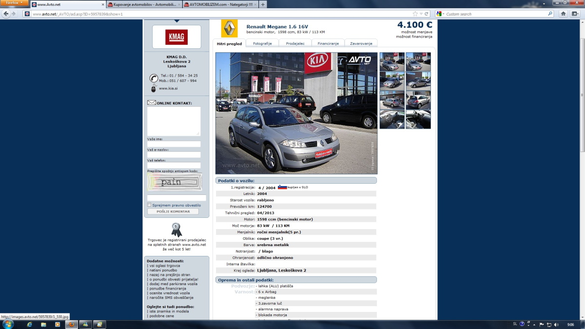Open the top-right car thumbnail
The image size is (585, 329).
pos(418,62)
